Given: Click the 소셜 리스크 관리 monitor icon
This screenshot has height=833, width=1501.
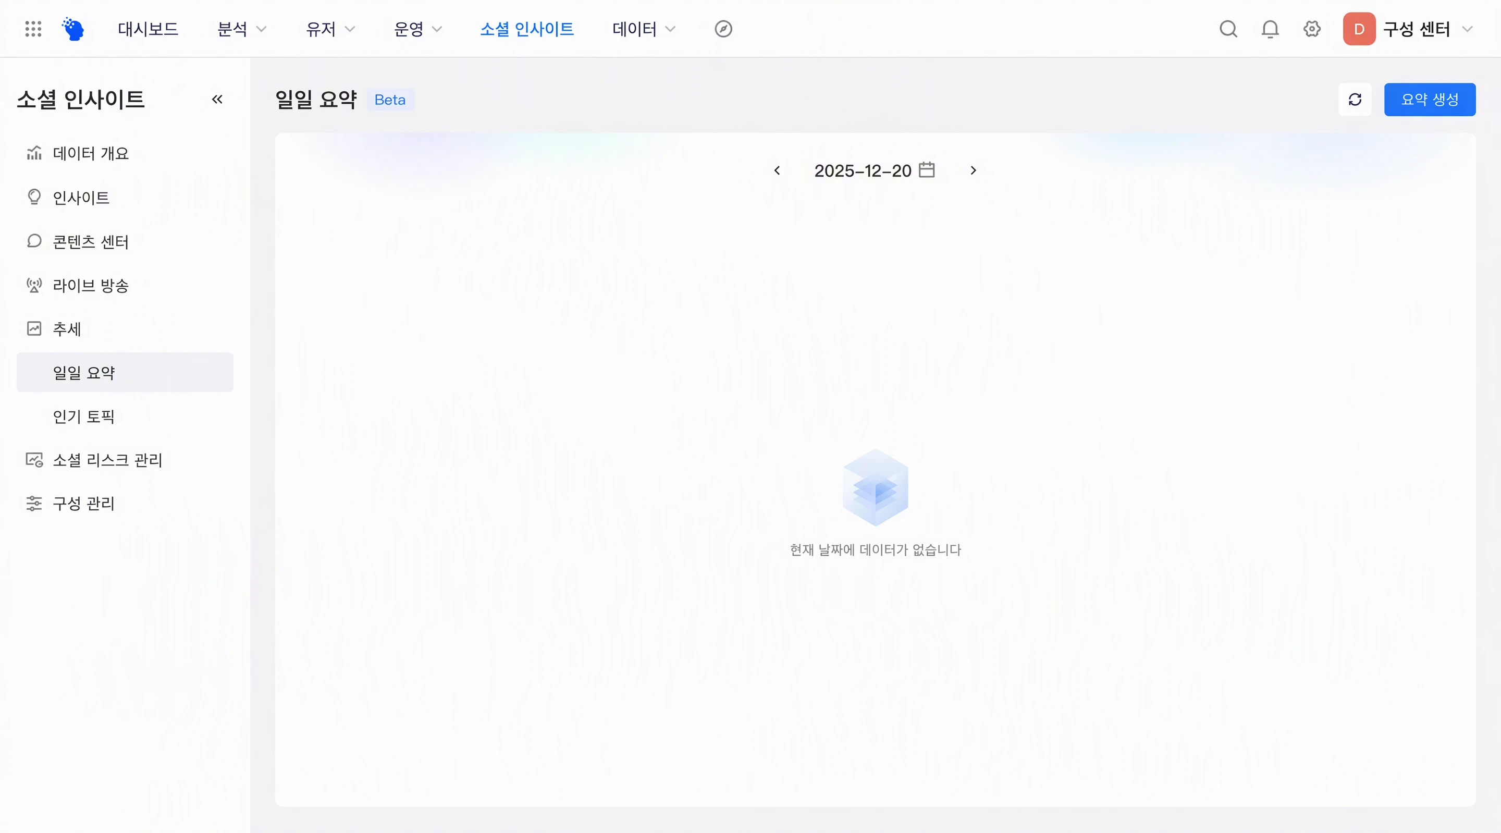Looking at the screenshot, I should [x=34, y=459].
